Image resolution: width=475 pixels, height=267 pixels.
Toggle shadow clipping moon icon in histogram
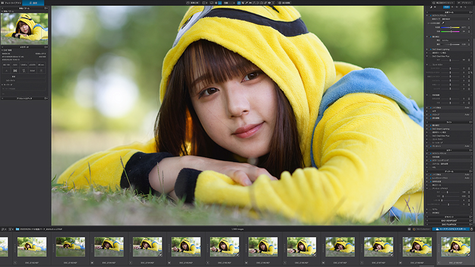(431, 7)
